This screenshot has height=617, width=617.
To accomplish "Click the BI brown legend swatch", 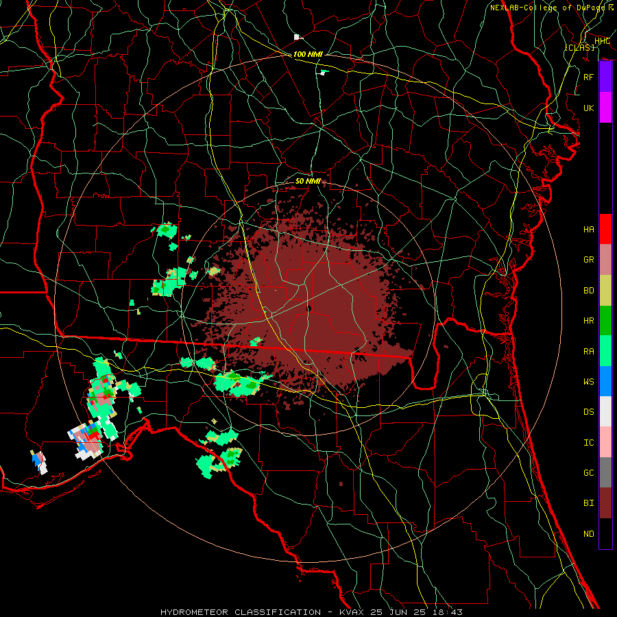I will [x=605, y=503].
